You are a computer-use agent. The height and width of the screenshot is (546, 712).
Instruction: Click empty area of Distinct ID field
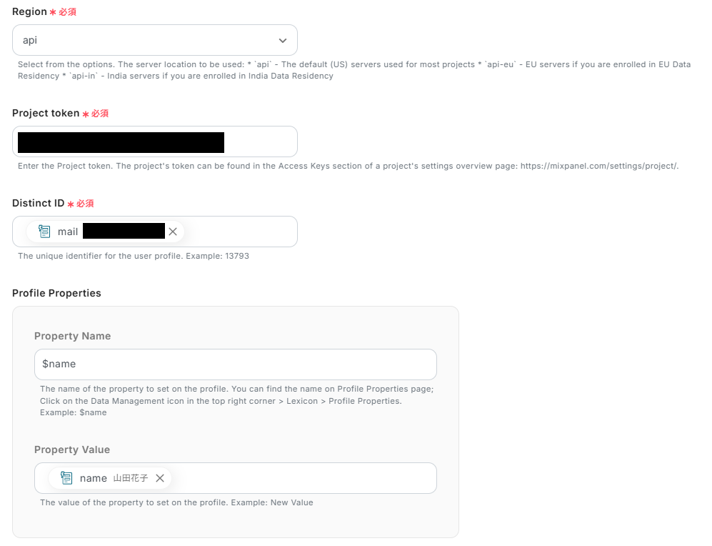point(239,232)
